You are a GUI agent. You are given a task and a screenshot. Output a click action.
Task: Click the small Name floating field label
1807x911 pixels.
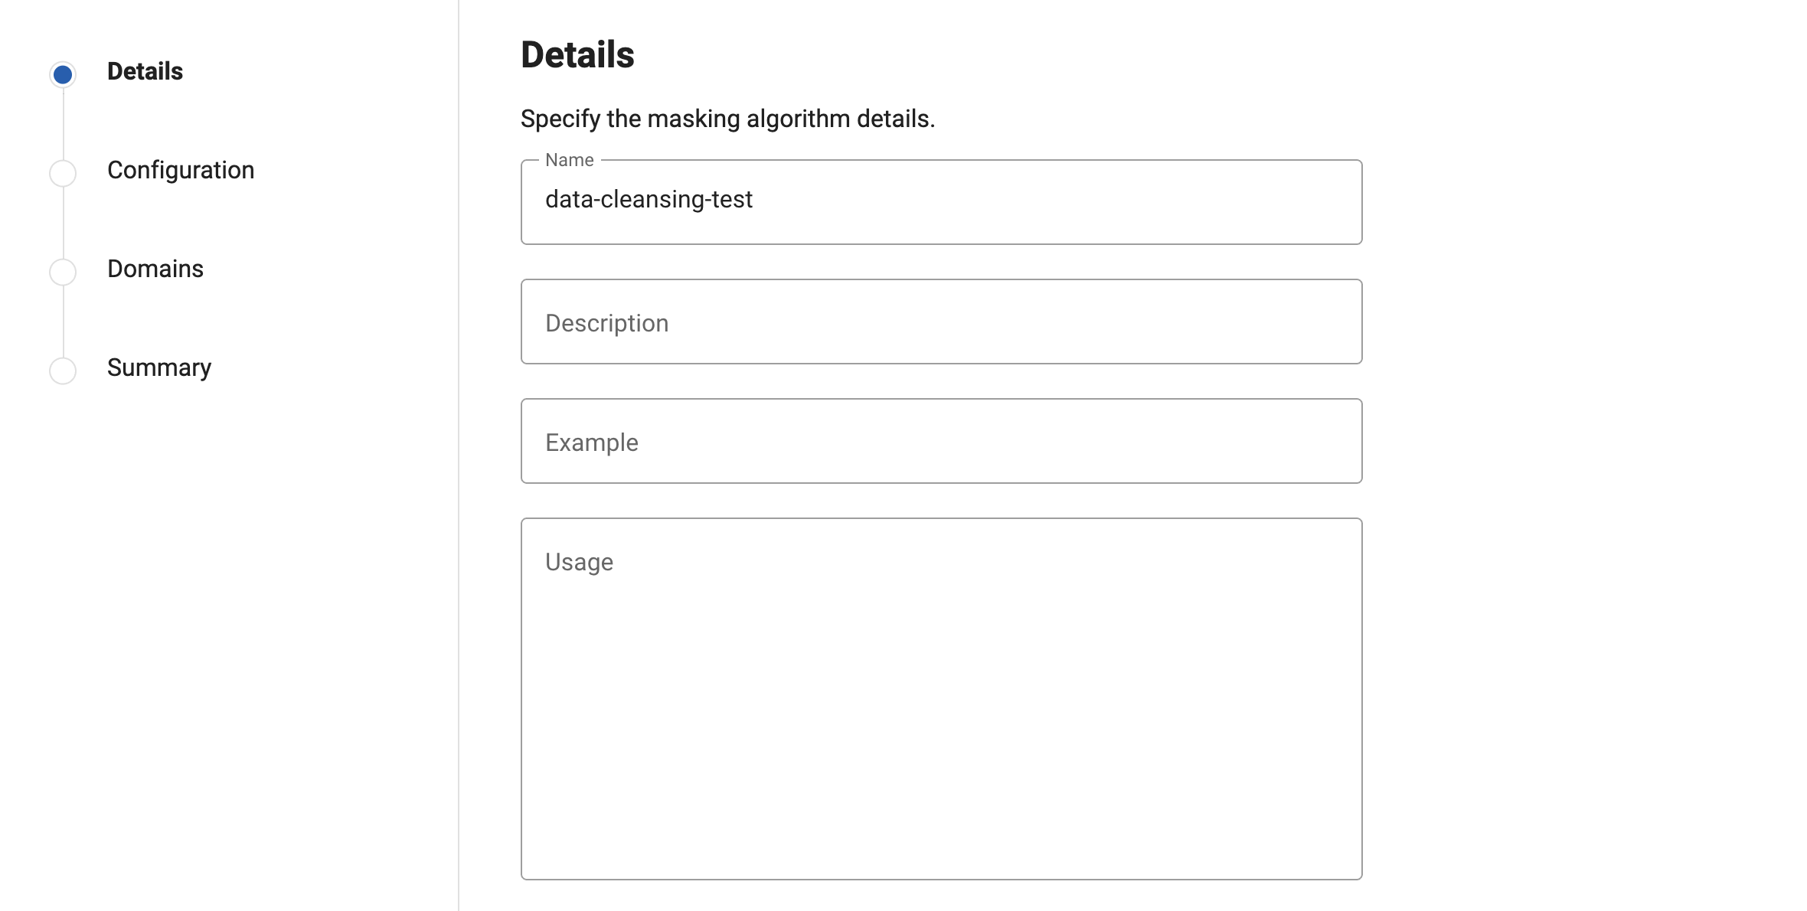570,160
